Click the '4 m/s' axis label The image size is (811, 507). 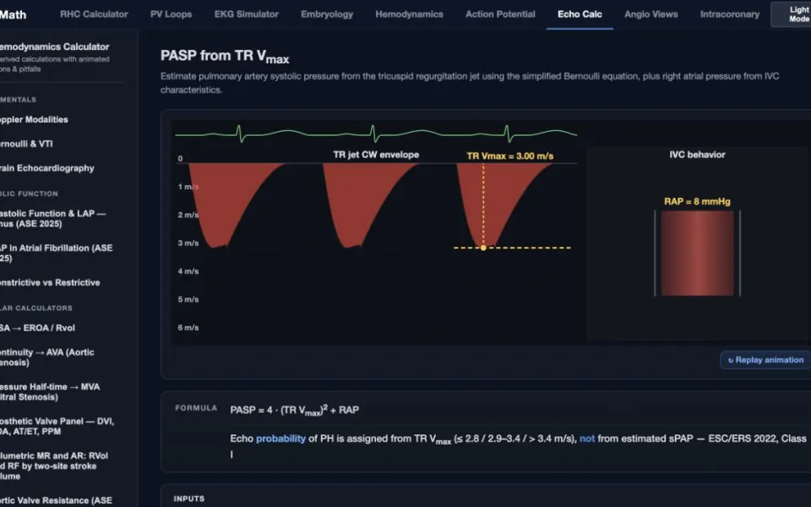pyautogui.click(x=188, y=271)
